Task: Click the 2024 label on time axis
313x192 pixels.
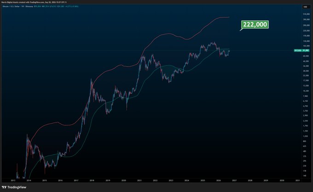Action: pyautogui.click(x=186, y=181)
